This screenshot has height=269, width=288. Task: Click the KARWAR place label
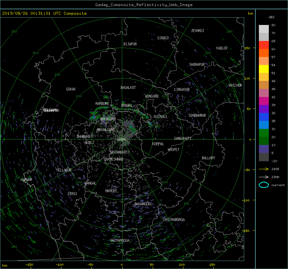26,180
